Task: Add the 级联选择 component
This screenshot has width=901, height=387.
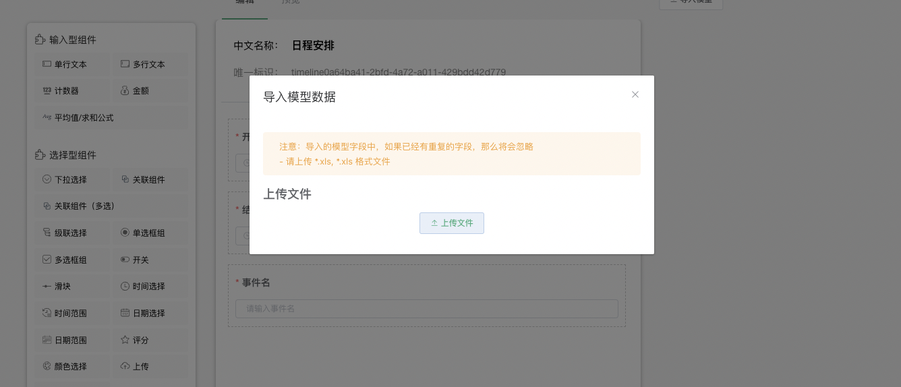Action: [72, 233]
